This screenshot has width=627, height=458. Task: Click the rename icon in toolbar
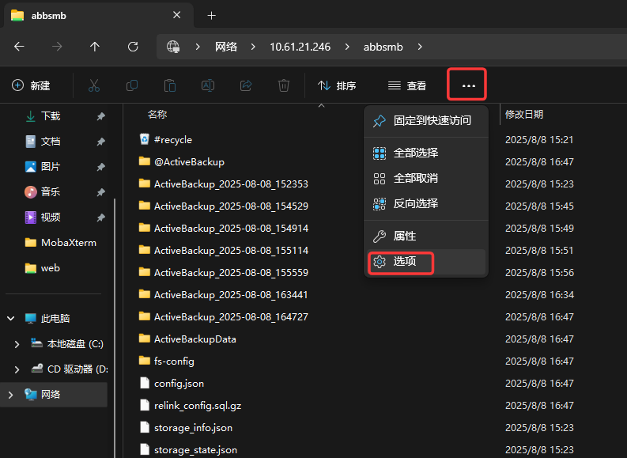(x=208, y=85)
